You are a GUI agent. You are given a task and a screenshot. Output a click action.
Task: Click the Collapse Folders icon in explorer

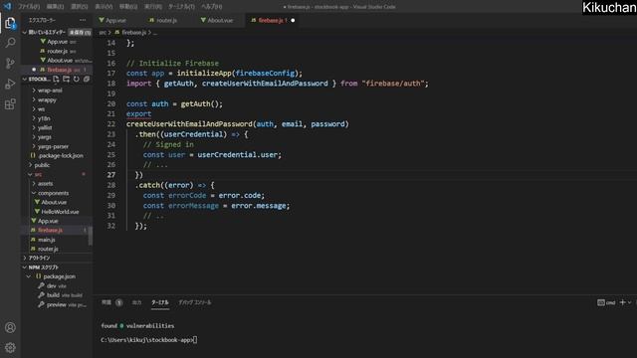(87, 80)
